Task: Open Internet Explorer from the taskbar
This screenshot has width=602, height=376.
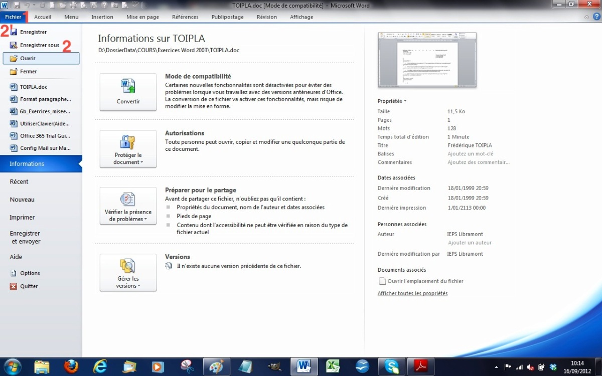Action: (100, 366)
